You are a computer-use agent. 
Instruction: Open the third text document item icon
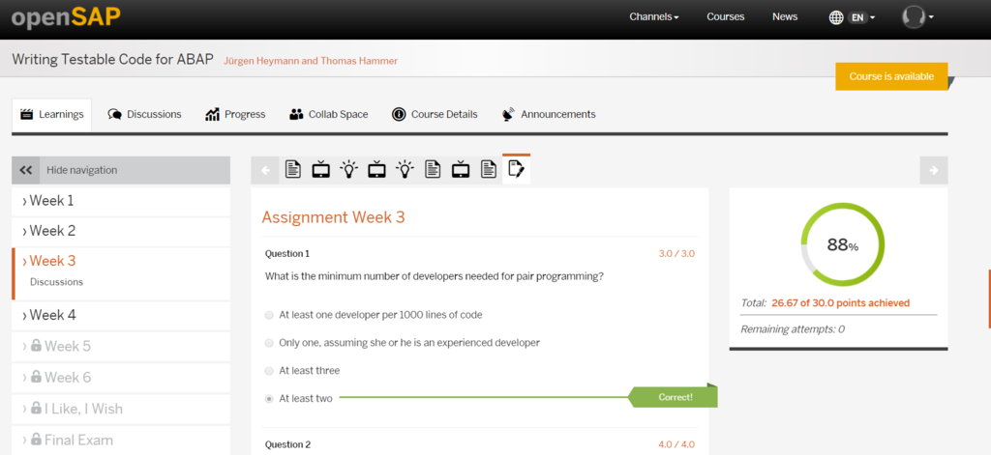[489, 170]
